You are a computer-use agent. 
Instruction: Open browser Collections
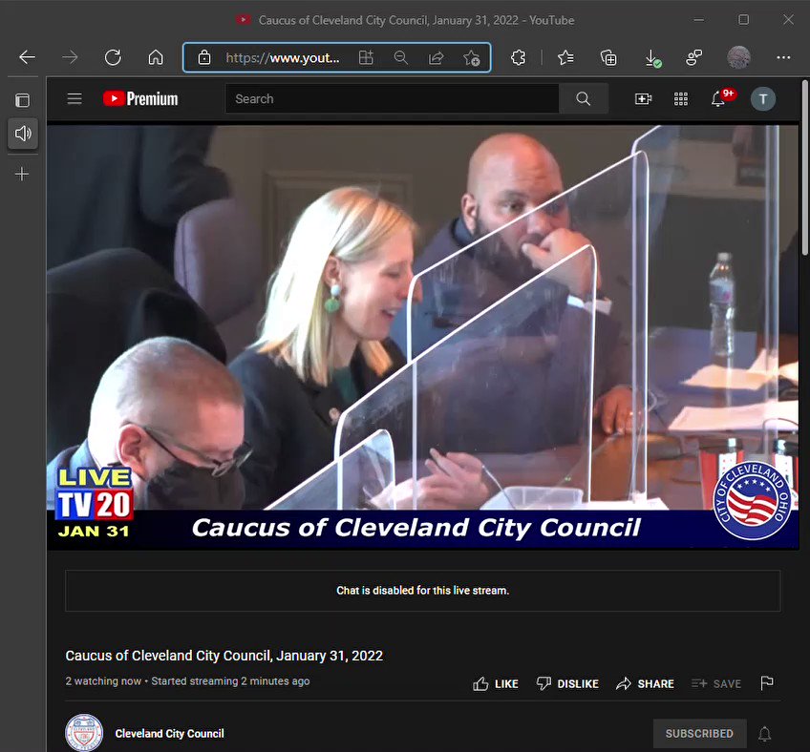pyautogui.click(x=608, y=57)
